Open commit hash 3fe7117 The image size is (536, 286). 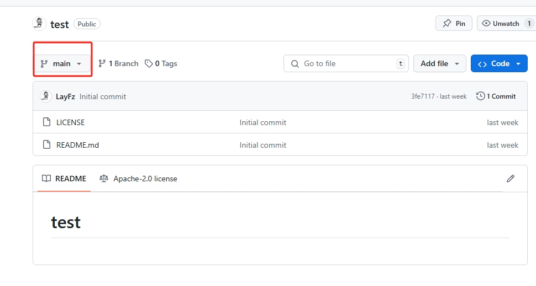coord(423,96)
